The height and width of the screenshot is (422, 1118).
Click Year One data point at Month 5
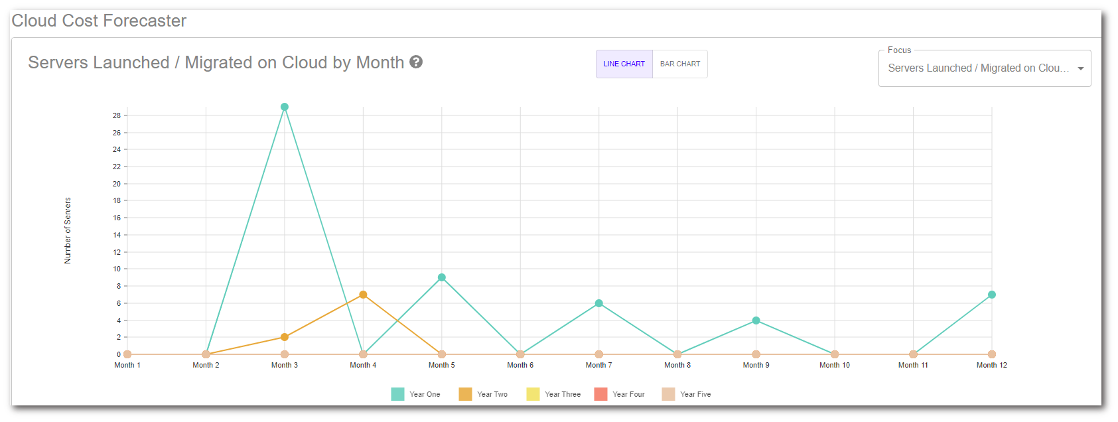point(442,277)
